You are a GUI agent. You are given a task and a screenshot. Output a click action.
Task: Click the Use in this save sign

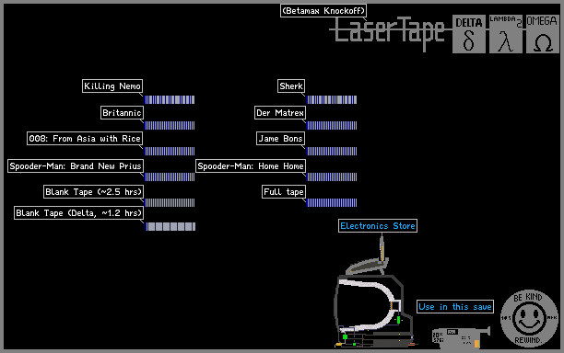click(x=455, y=307)
